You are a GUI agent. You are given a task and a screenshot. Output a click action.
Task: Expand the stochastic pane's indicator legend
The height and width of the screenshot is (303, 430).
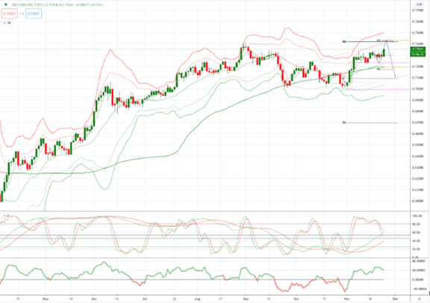(x=6, y=216)
